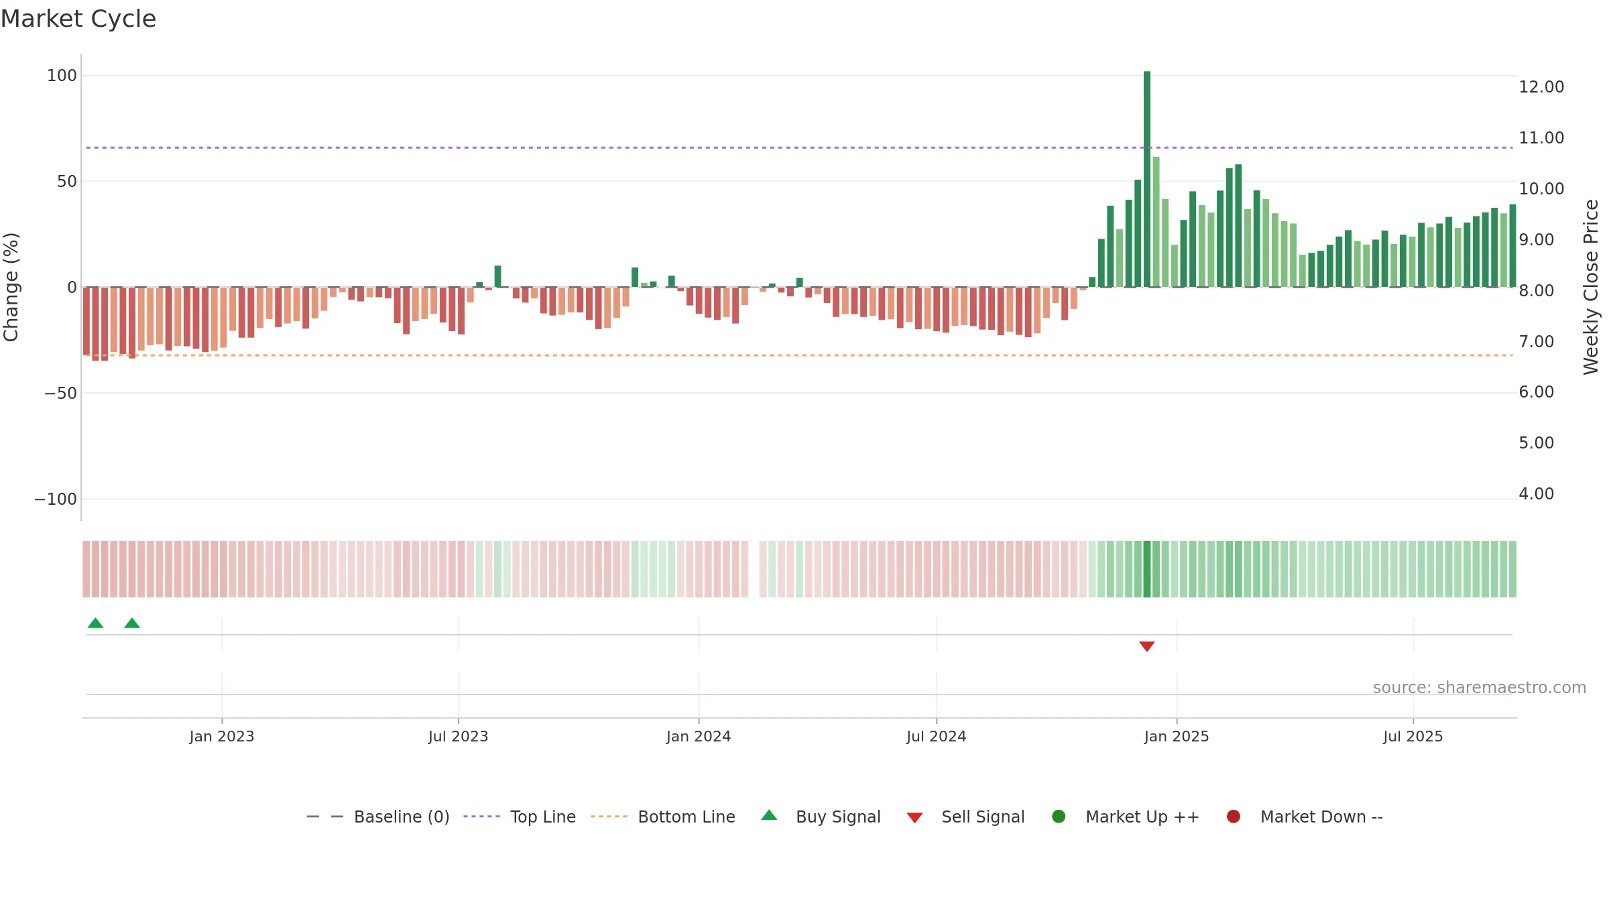
Task: Click the 10.00 tick on the price axis
Action: coord(1541,189)
